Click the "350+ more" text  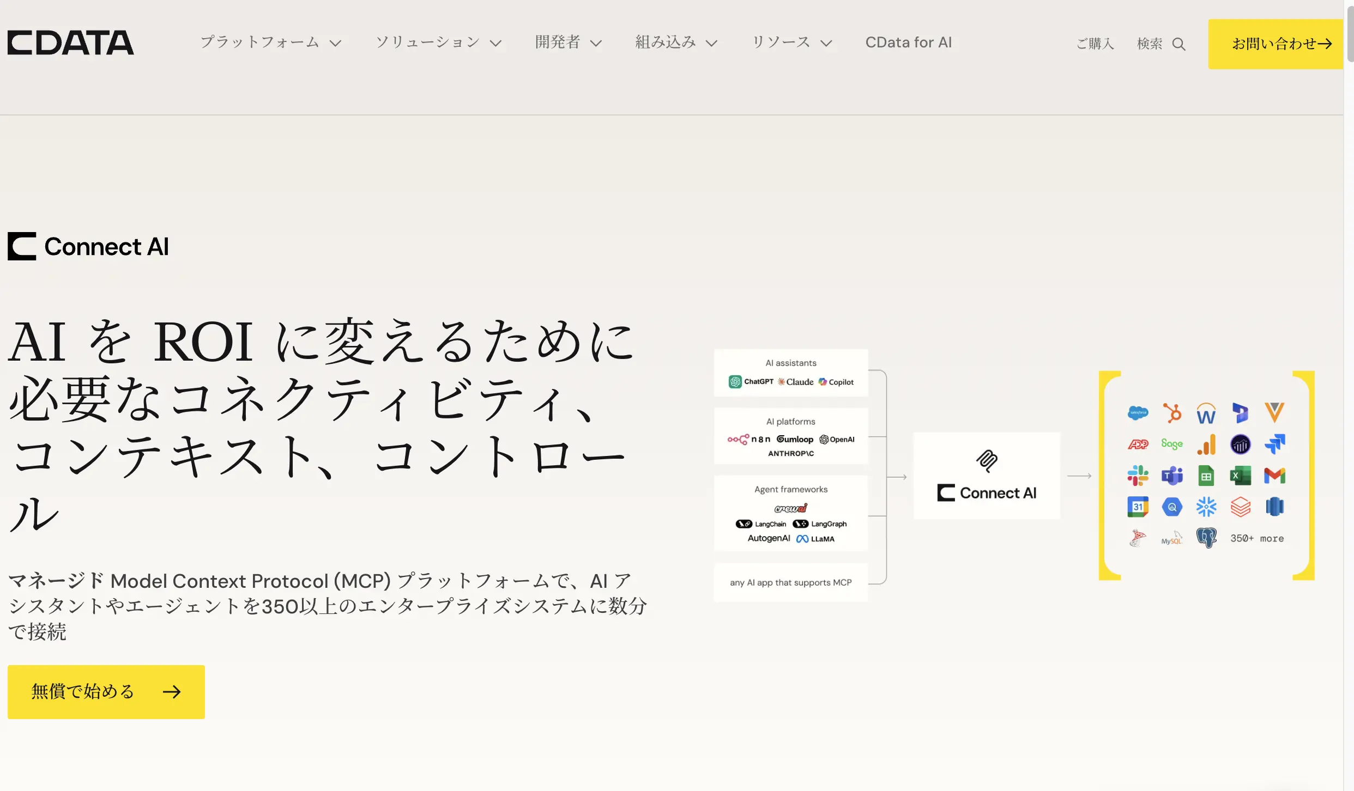[1257, 538]
